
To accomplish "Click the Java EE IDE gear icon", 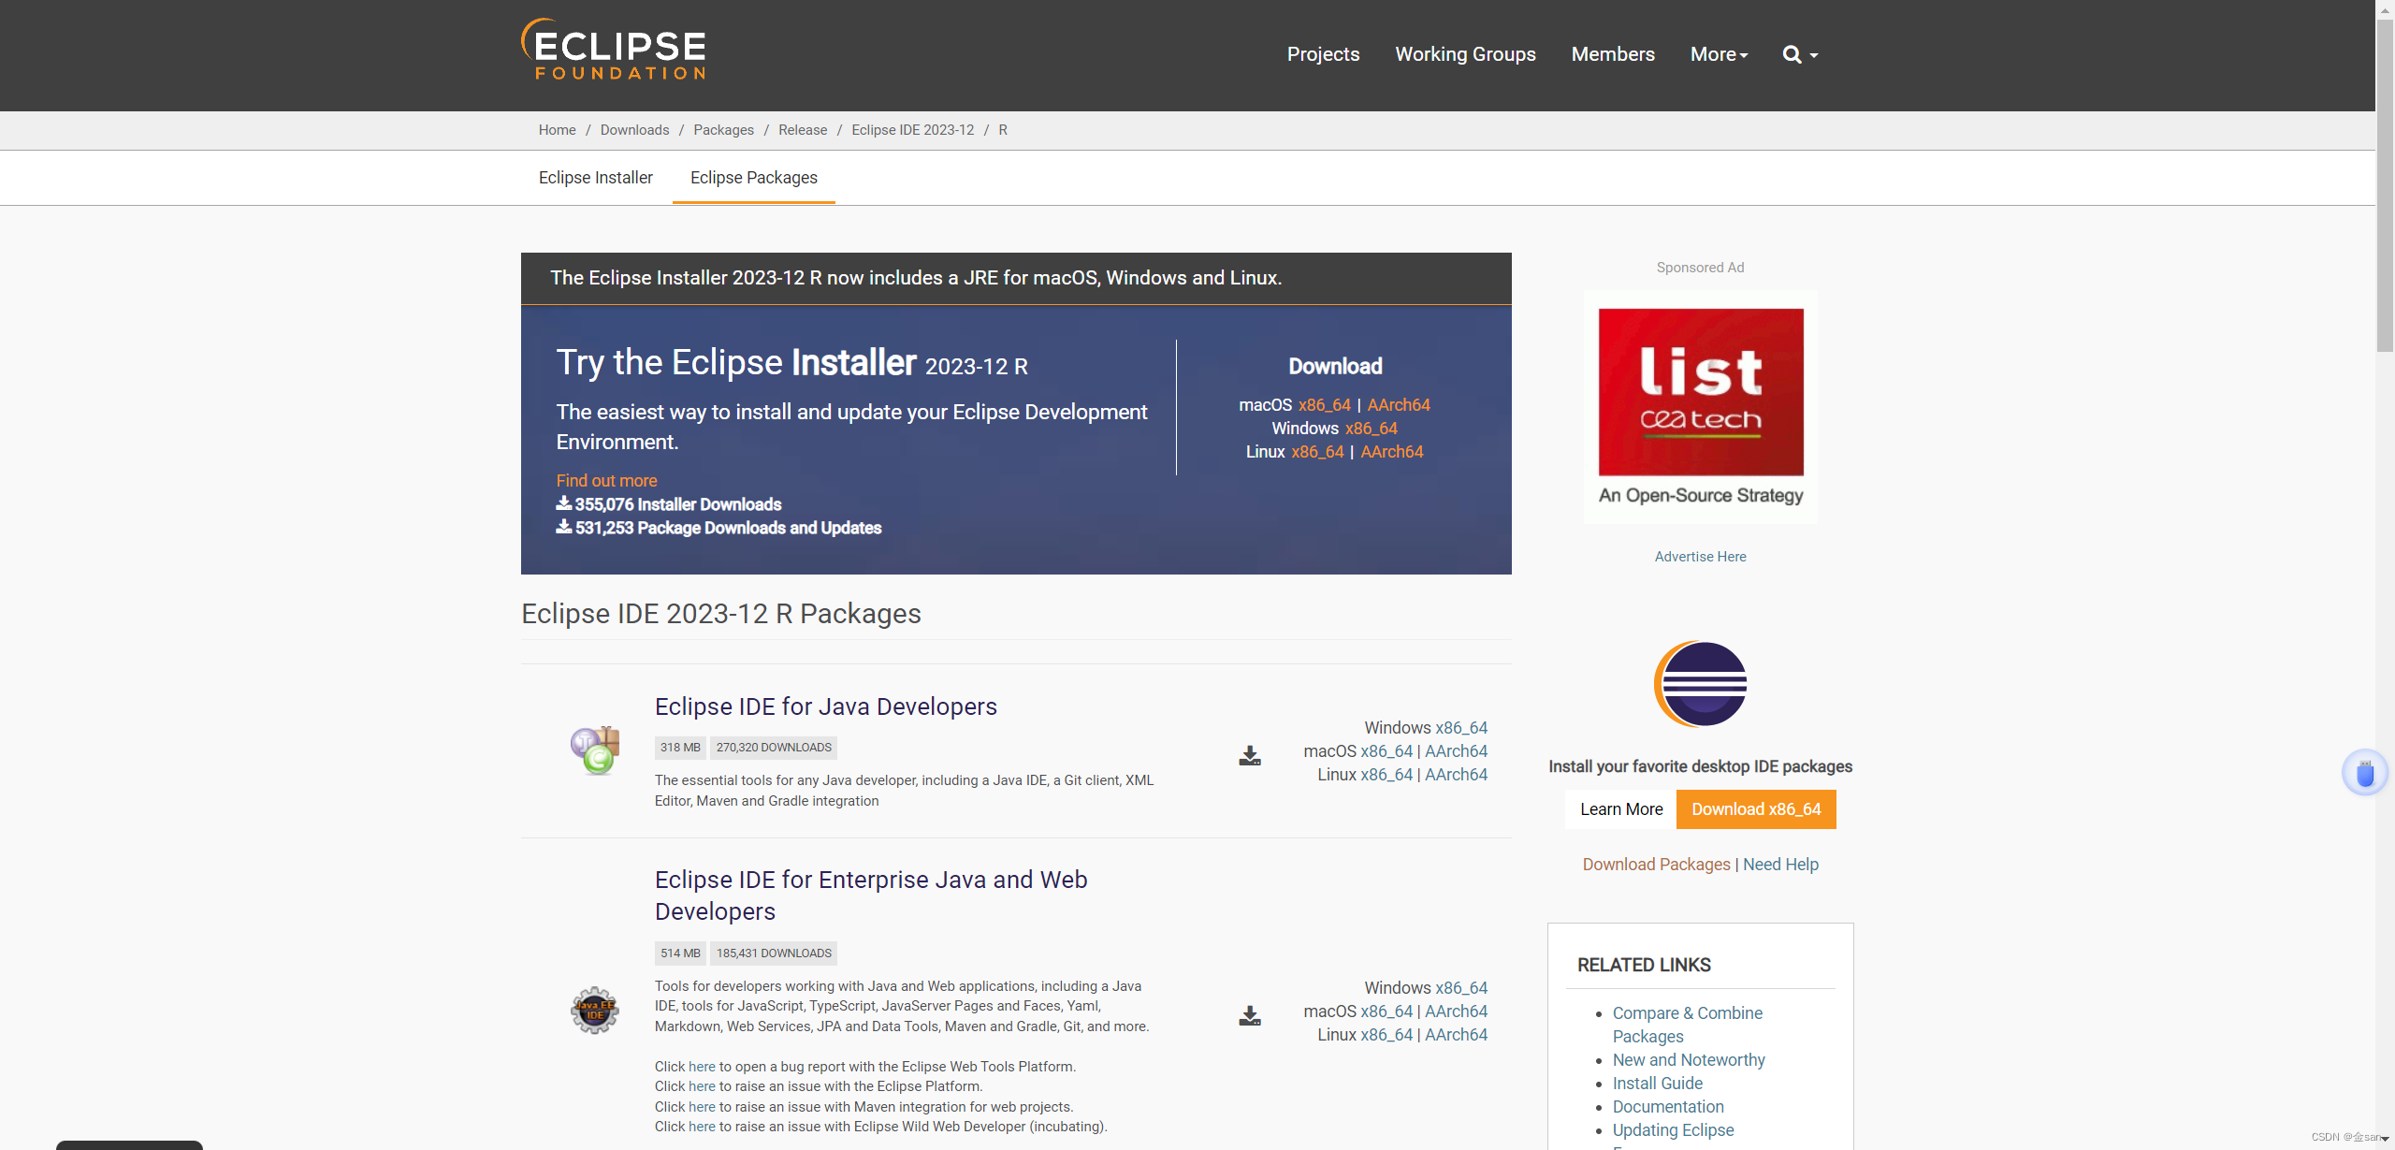I will [595, 1011].
